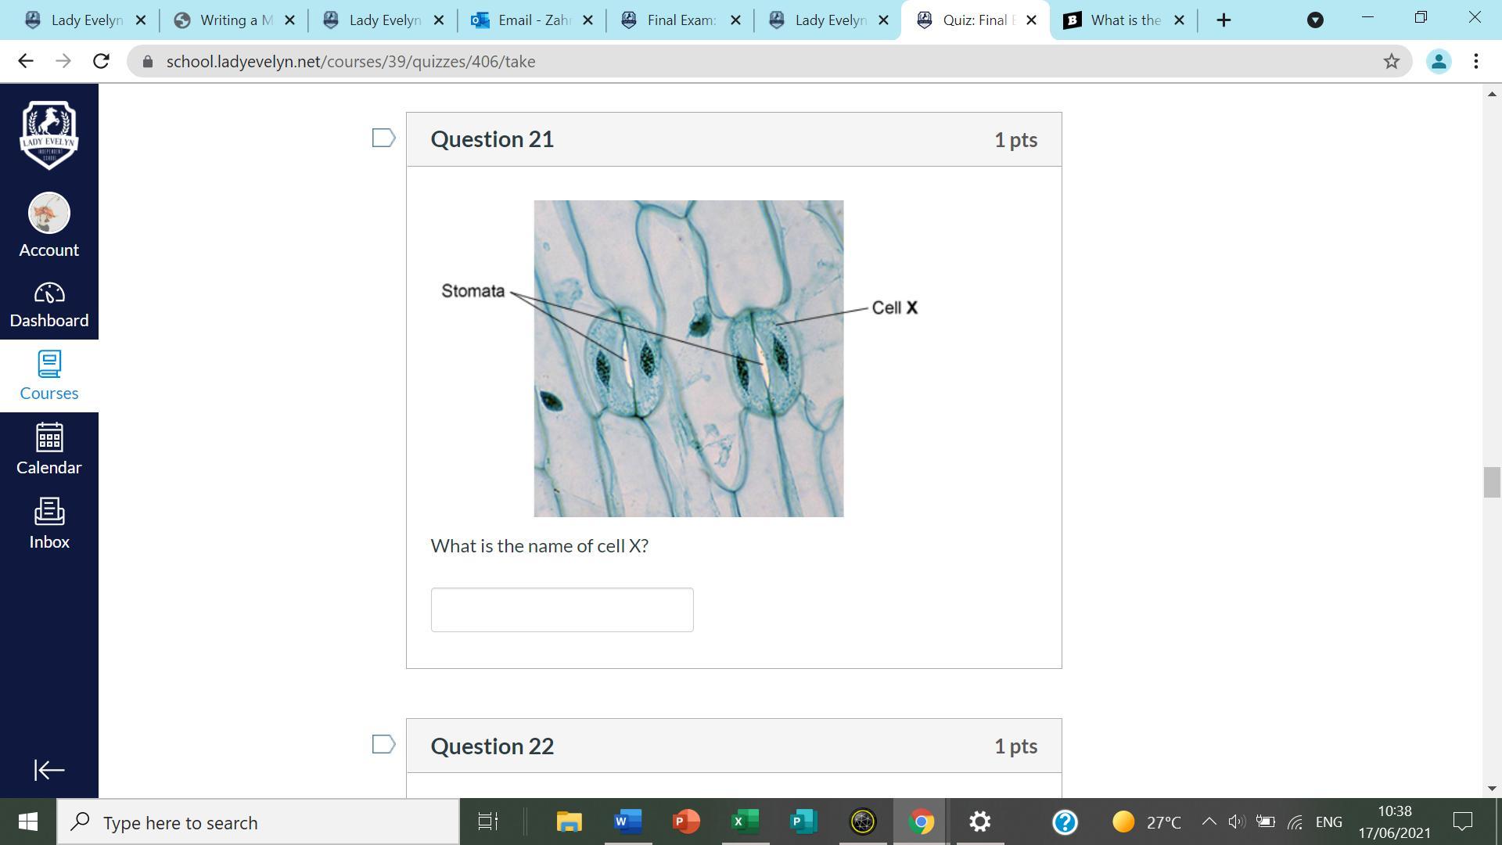The width and height of the screenshot is (1502, 845).
Task: Open the Inbox
Action: 49,523
